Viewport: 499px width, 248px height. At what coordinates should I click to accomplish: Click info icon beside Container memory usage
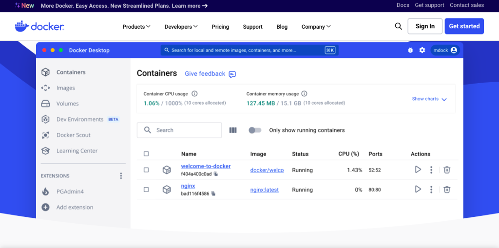coord(304,94)
